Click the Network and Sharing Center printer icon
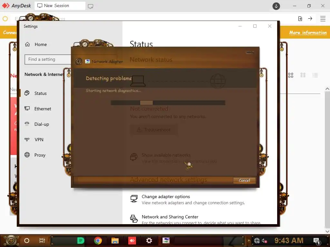 pyautogui.click(x=134, y=219)
